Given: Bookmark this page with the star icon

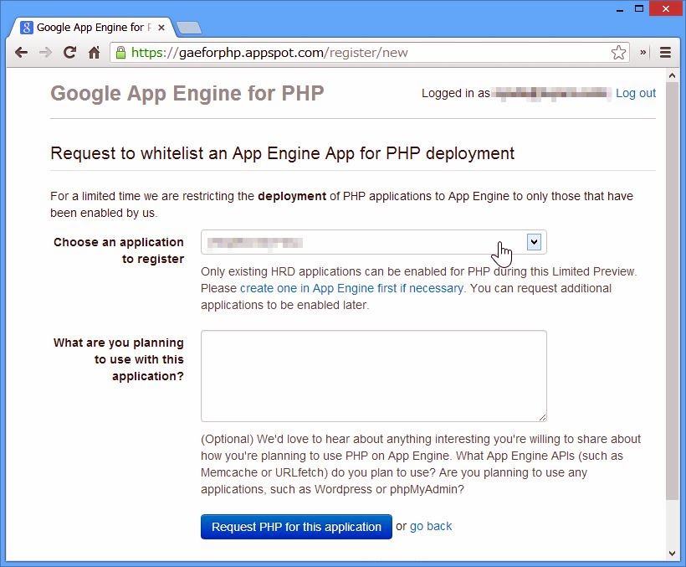Looking at the screenshot, I should 618,53.
